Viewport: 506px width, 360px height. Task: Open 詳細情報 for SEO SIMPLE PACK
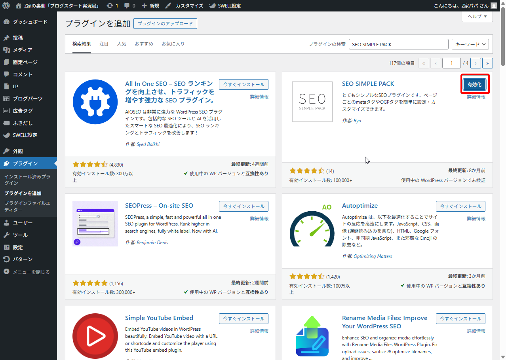pyautogui.click(x=476, y=97)
